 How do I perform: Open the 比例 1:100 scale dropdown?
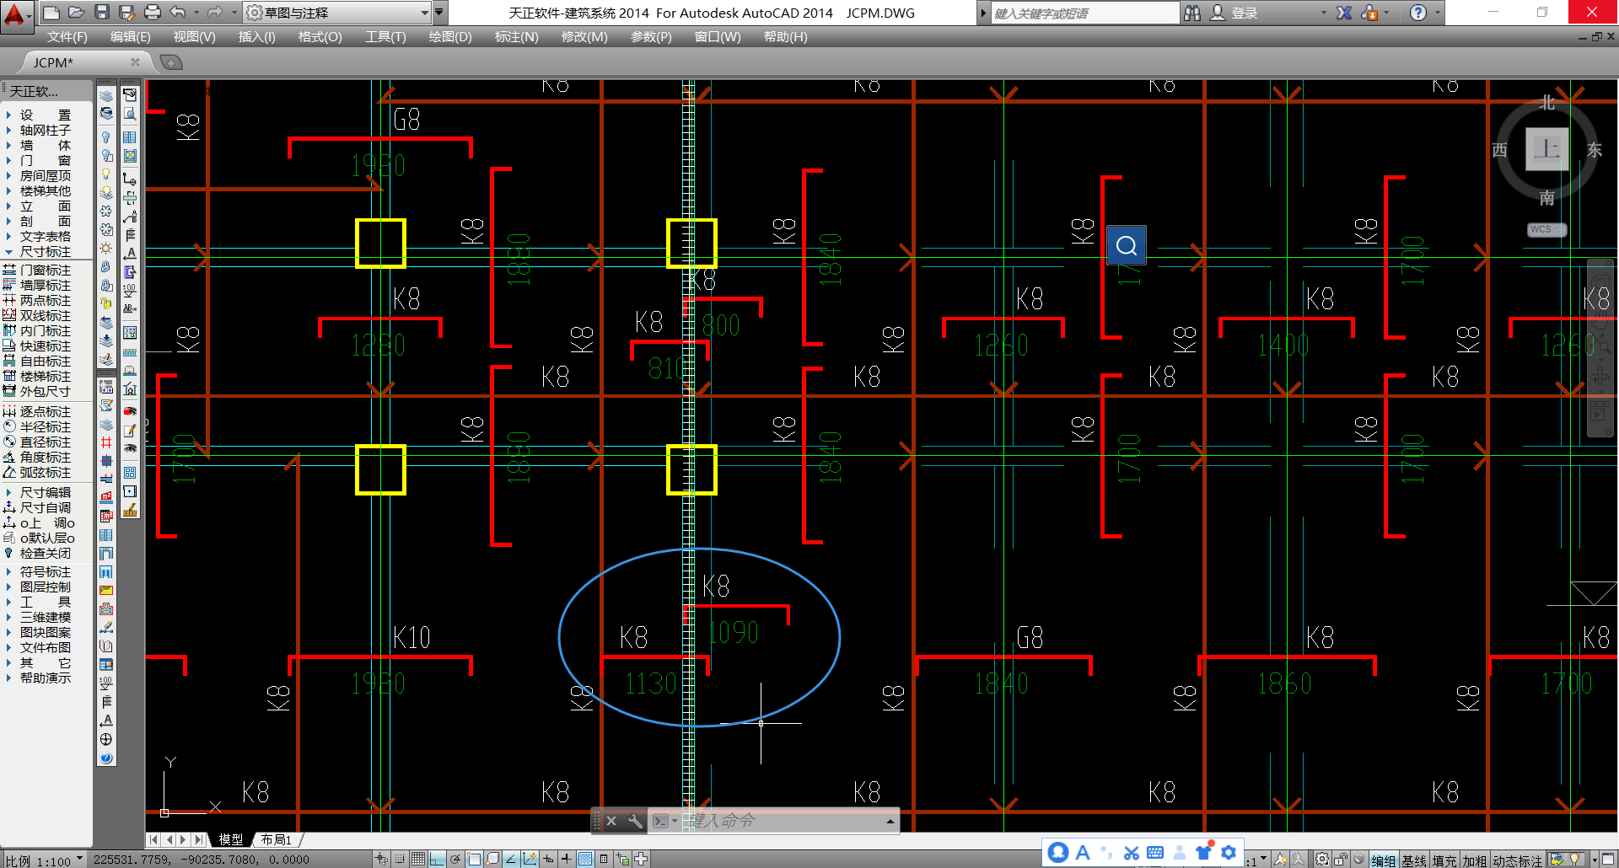pos(44,860)
